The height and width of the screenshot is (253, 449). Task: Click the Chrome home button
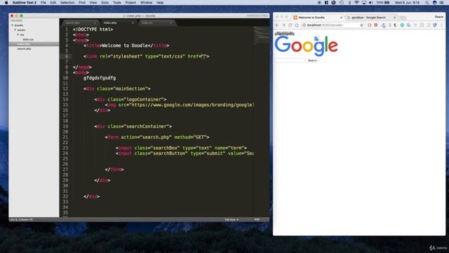pyautogui.click(x=297, y=25)
